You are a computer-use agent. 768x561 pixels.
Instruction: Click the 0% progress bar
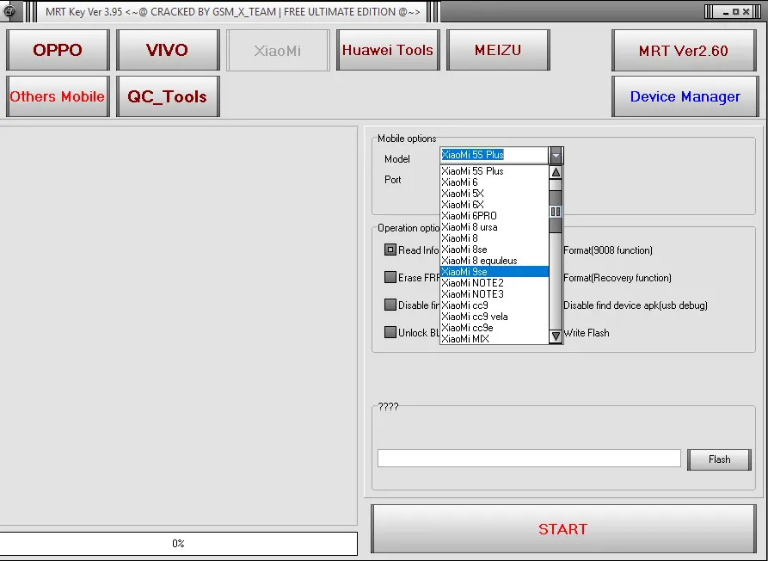click(178, 544)
